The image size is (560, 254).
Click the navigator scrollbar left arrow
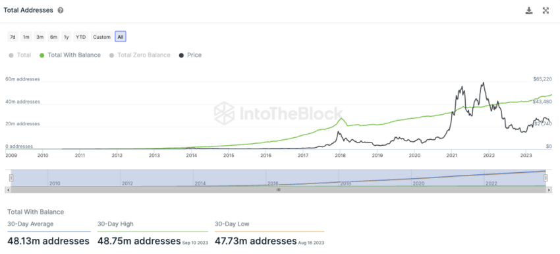[7, 190]
